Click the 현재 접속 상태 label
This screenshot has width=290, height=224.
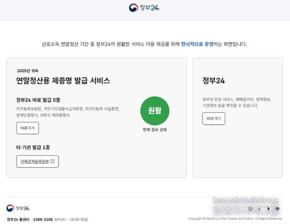click(x=154, y=130)
